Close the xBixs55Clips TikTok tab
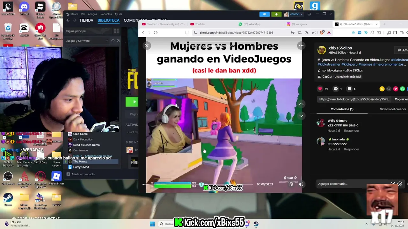The image size is (408, 229). 376,24
